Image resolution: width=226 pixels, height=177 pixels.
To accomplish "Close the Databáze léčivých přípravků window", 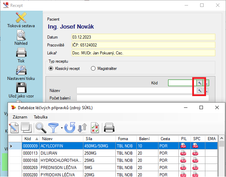I will tap(217, 107).
